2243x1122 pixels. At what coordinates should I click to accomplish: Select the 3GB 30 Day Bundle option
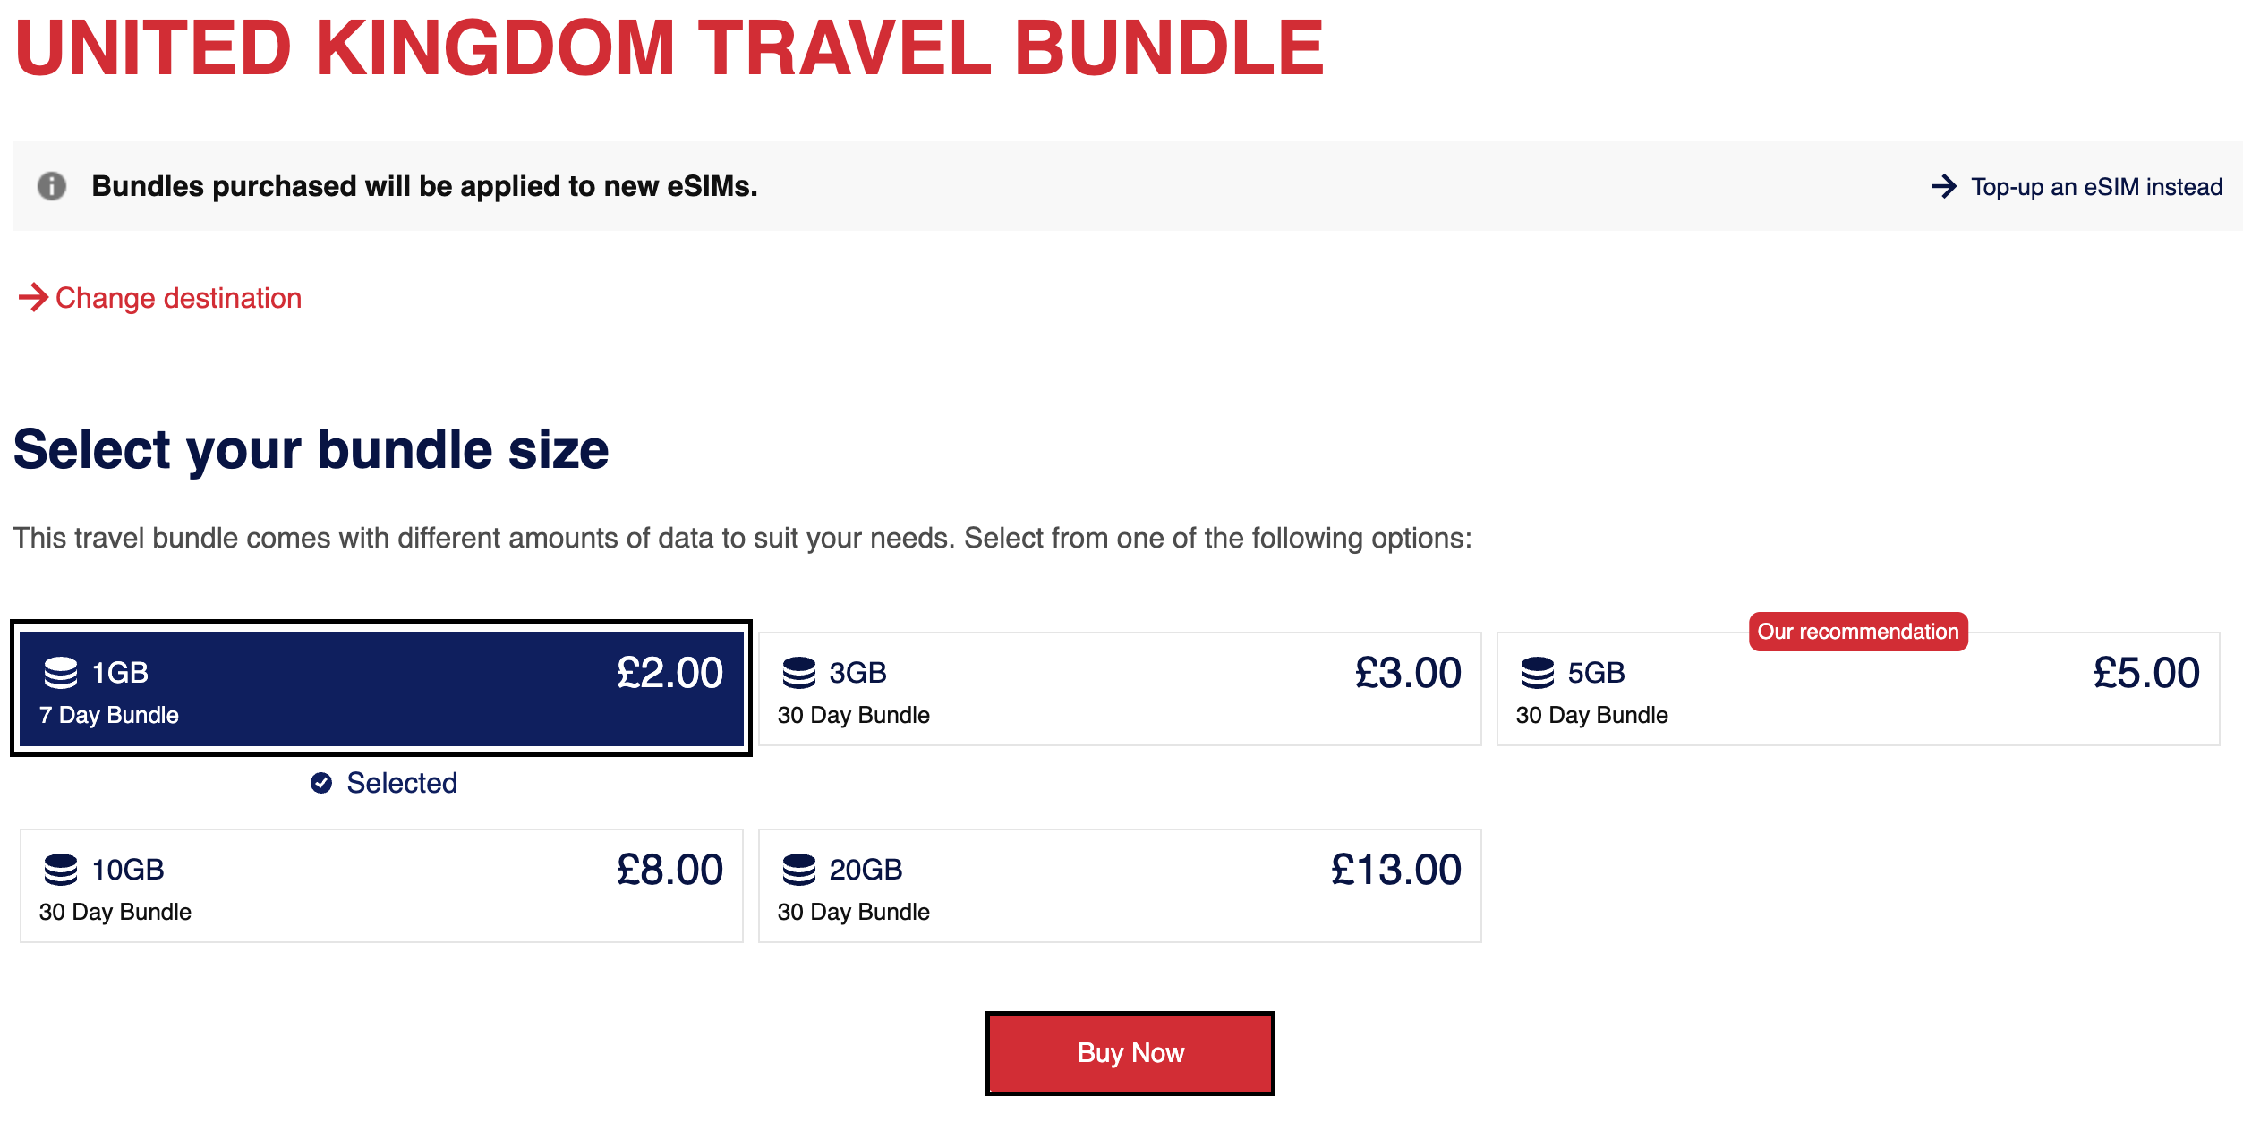coord(1119,689)
